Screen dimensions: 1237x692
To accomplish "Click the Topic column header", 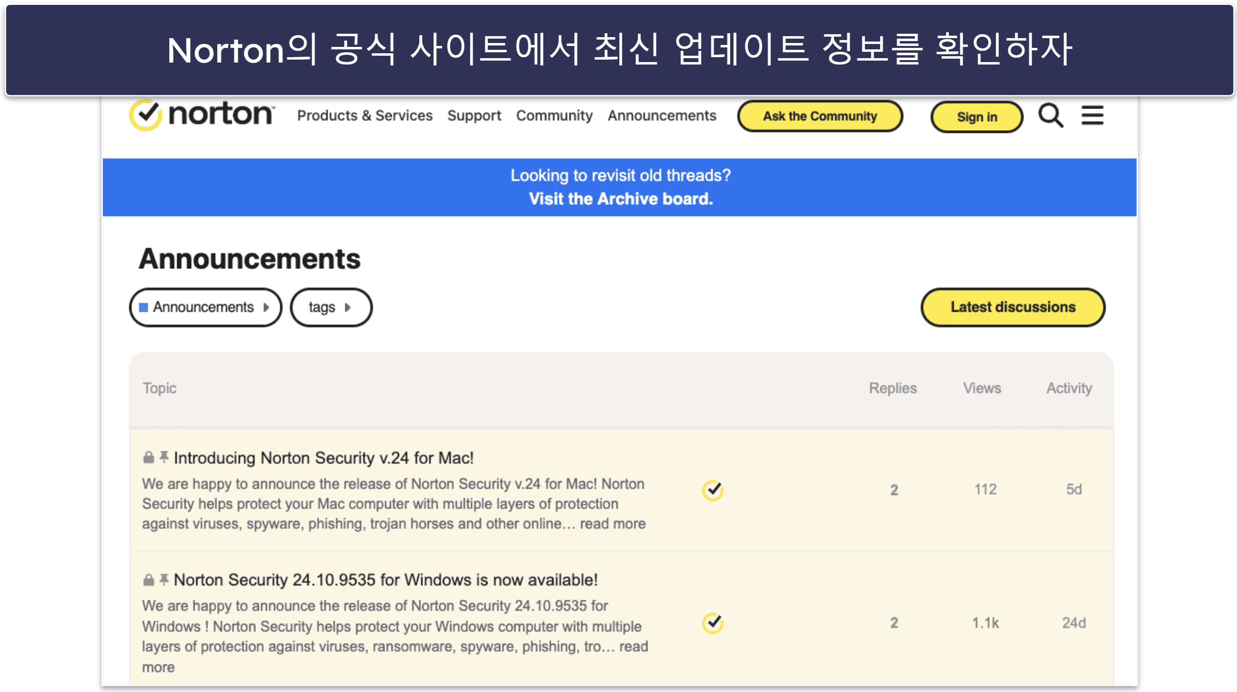I will (159, 388).
